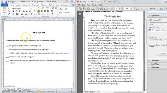167x93 pixels.
Task: Click the Text Effects icon
Action: [13, 14]
